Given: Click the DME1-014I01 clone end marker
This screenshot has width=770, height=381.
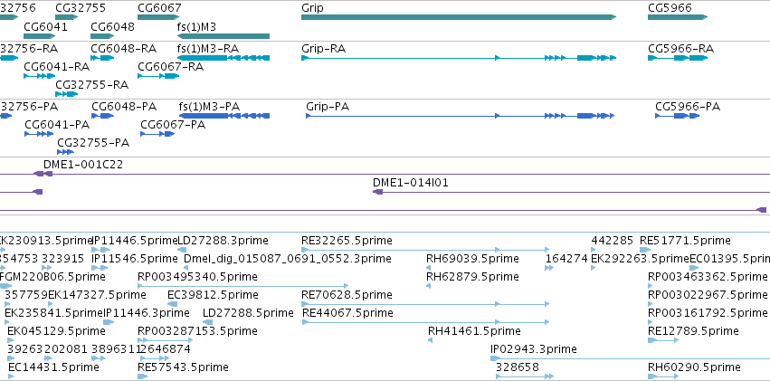Looking at the screenshot, I should (x=377, y=192).
